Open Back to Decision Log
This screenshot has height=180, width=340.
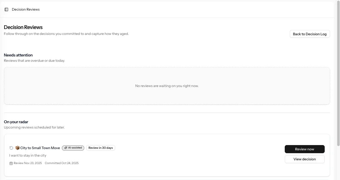tap(310, 34)
